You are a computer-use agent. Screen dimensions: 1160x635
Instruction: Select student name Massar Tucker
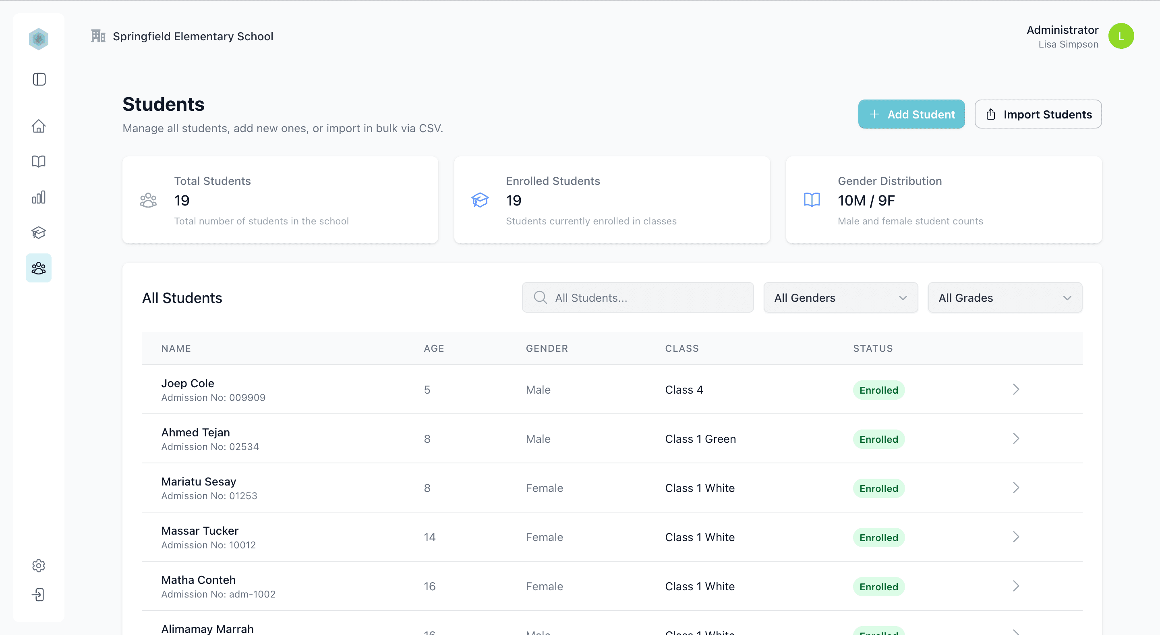tap(200, 531)
